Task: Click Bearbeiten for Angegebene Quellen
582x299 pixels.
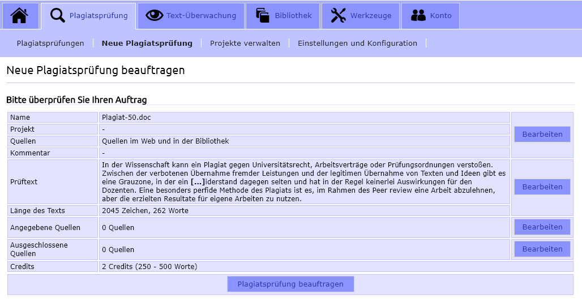Action: point(542,227)
